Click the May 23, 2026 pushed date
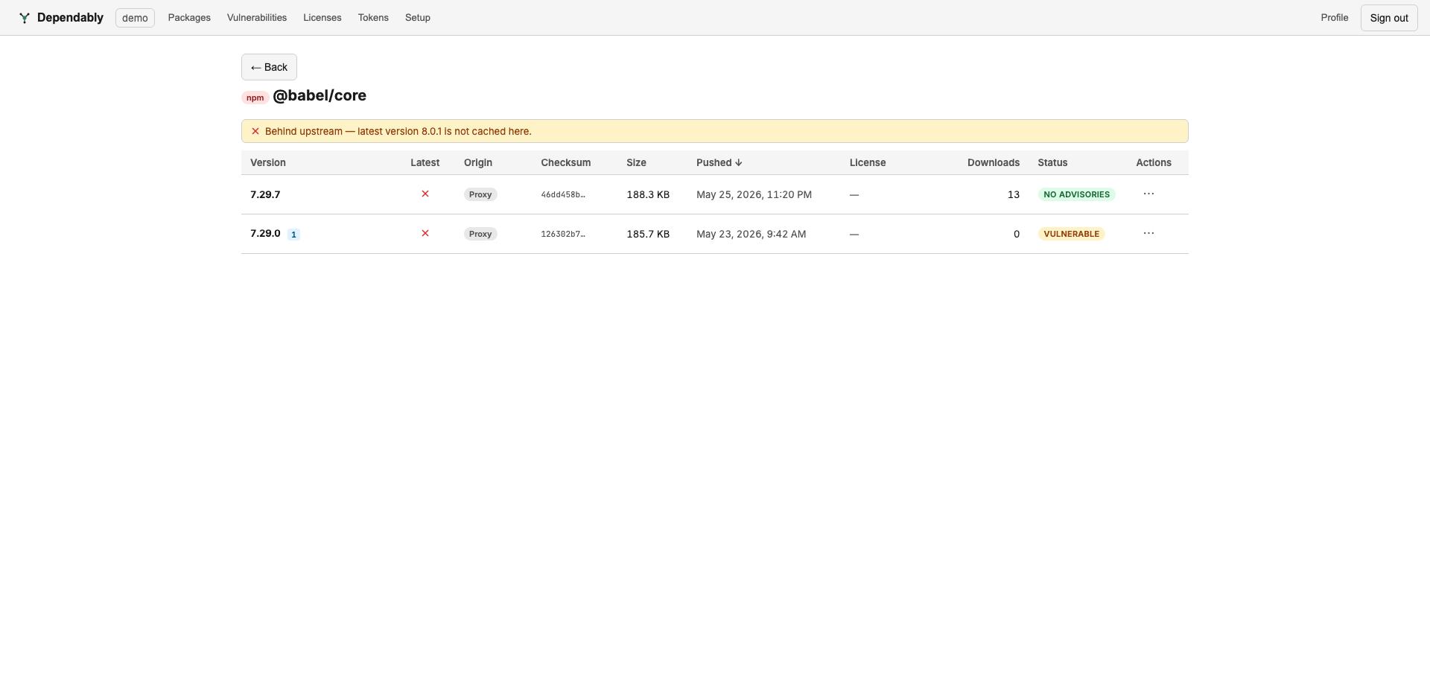The width and height of the screenshot is (1430, 697). [751, 234]
